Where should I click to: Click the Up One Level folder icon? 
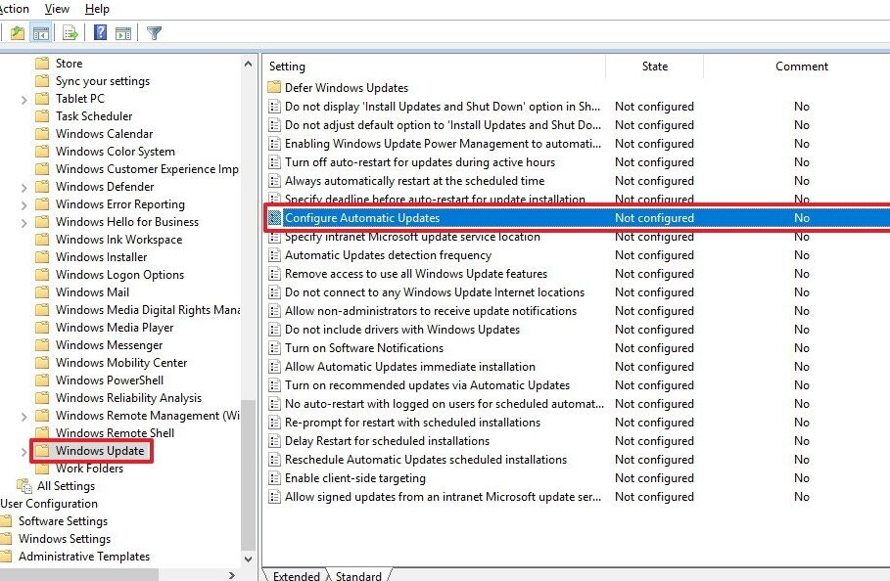click(19, 31)
